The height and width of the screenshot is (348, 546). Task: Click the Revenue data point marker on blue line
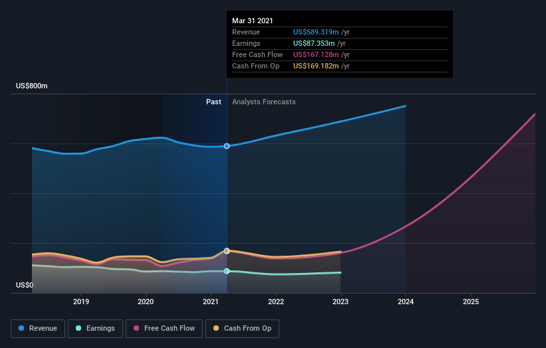[227, 146]
